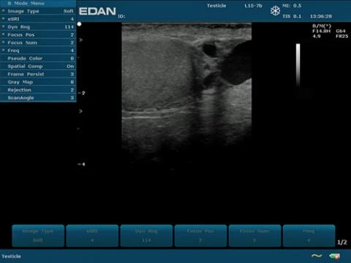The image size is (351, 263).
Task: Click the Dyn Rng soft button at bottom
Action: pos(146,236)
